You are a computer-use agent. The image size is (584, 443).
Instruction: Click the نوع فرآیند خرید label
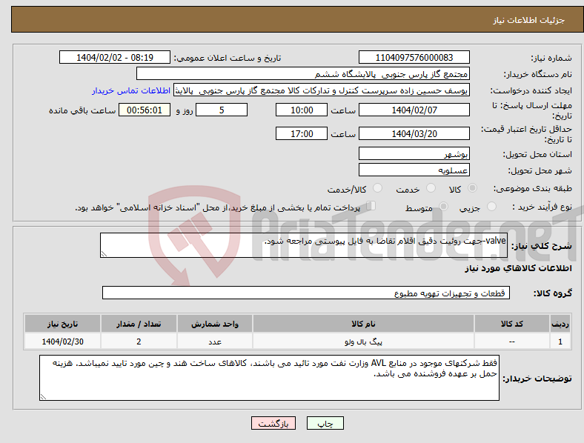coord(542,207)
